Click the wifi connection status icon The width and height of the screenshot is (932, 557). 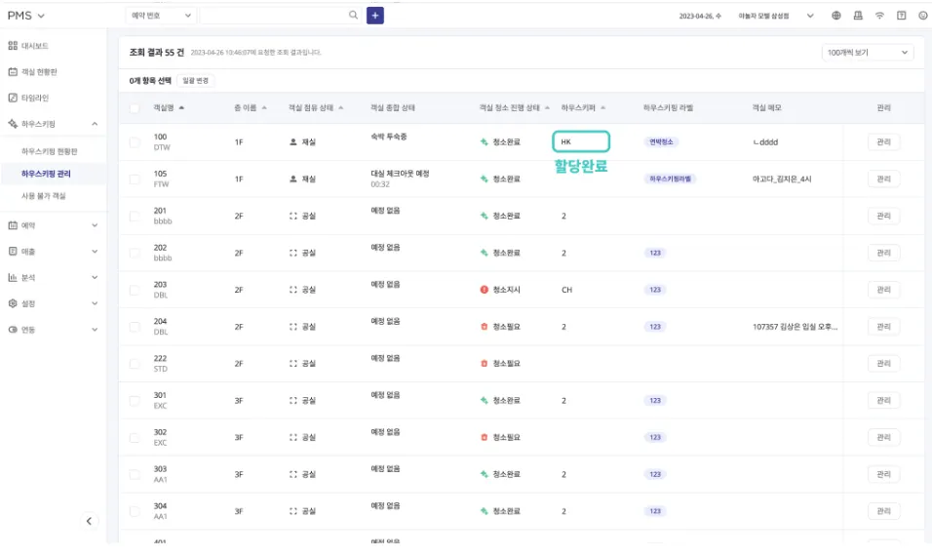tap(879, 16)
